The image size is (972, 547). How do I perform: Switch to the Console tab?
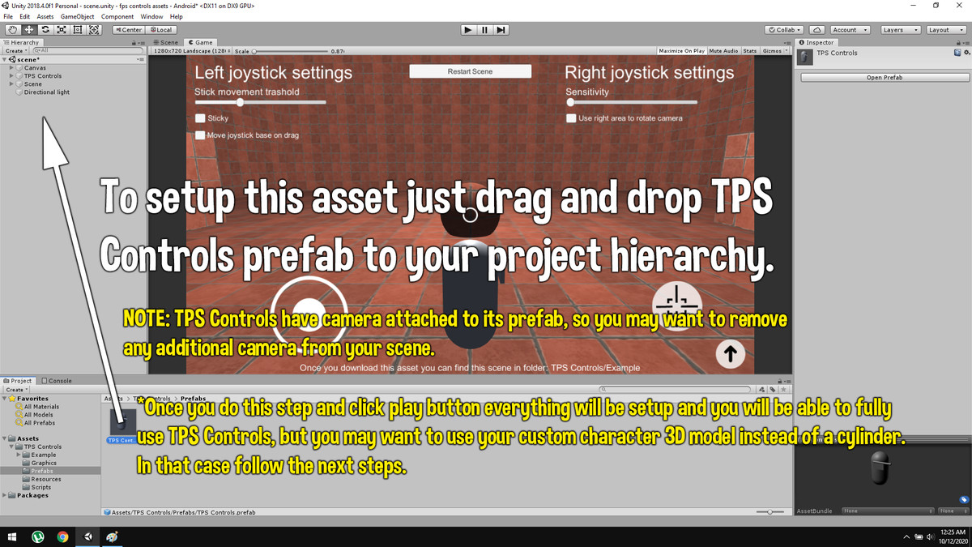(56, 381)
